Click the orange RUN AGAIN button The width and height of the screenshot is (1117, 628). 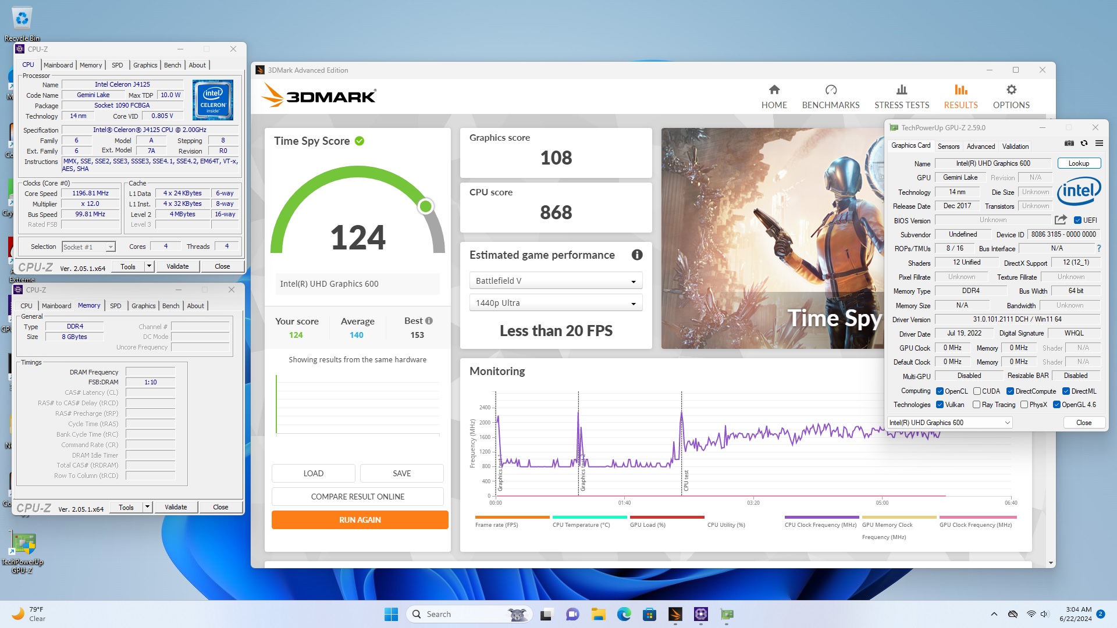tap(360, 520)
